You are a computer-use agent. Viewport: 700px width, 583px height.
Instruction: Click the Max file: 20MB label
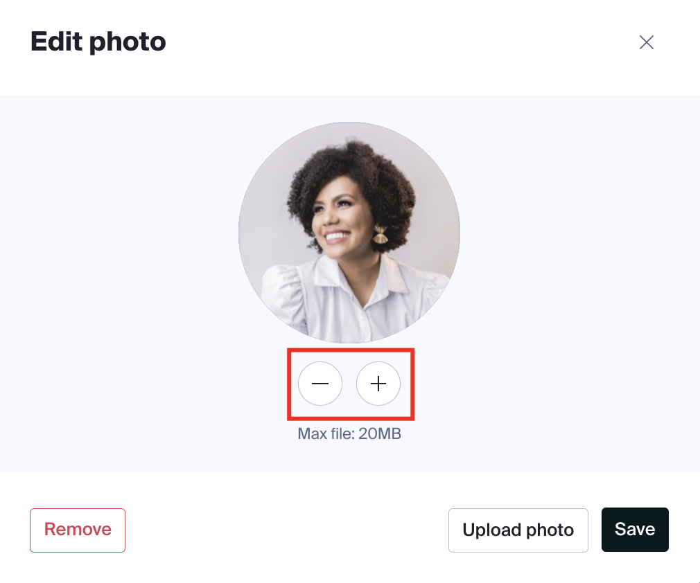pyautogui.click(x=349, y=433)
